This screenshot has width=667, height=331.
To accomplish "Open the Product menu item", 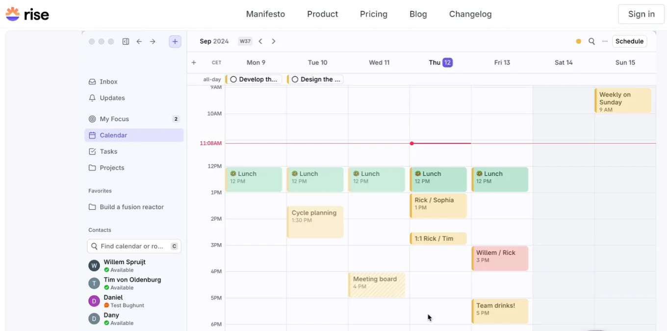I will tap(322, 14).
